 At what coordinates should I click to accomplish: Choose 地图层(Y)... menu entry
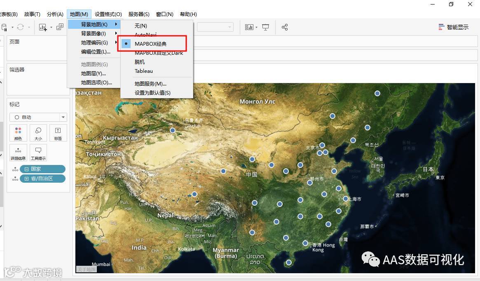pos(94,73)
